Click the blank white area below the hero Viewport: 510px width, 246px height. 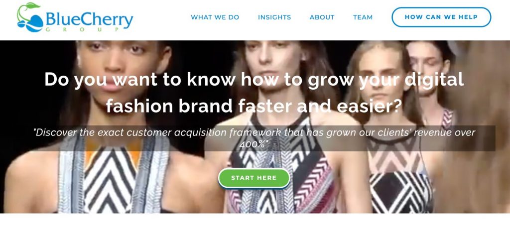coord(255,230)
